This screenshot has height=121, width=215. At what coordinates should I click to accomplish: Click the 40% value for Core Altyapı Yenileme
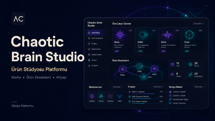point(161,101)
